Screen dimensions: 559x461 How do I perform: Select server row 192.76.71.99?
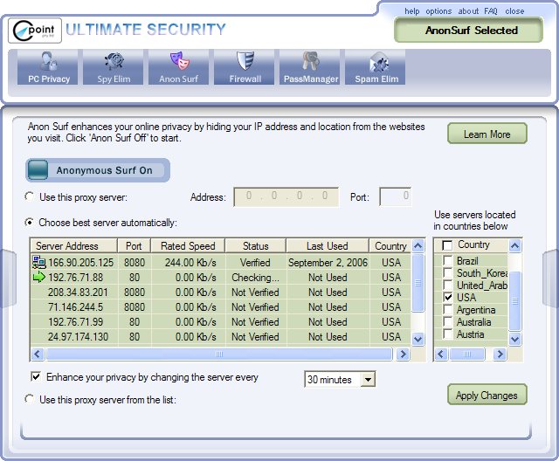click(x=220, y=321)
